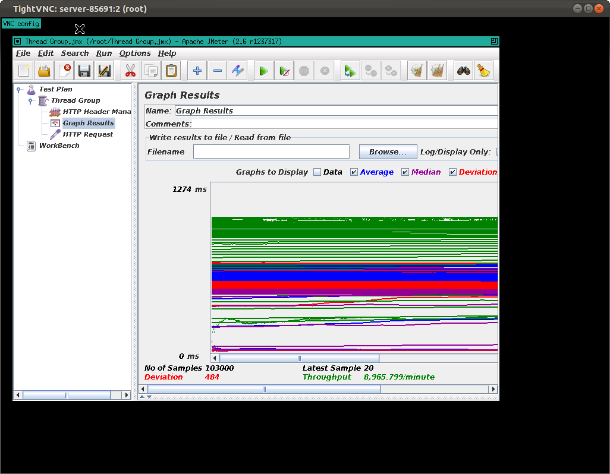The image size is (610, 474).
Task: Click remote shutdown all icon
Action: pyautogui.click(x=391, y=71)
